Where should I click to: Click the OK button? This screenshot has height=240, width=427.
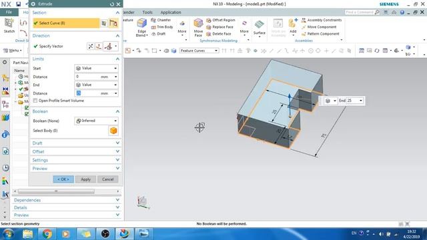coord(63,179)
